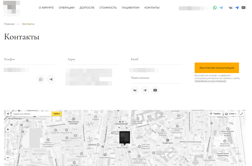This screenshot has height=166, width=252.
Task: Click the WhatsApp circle under Телефон
Action: [x=41, y=79]
